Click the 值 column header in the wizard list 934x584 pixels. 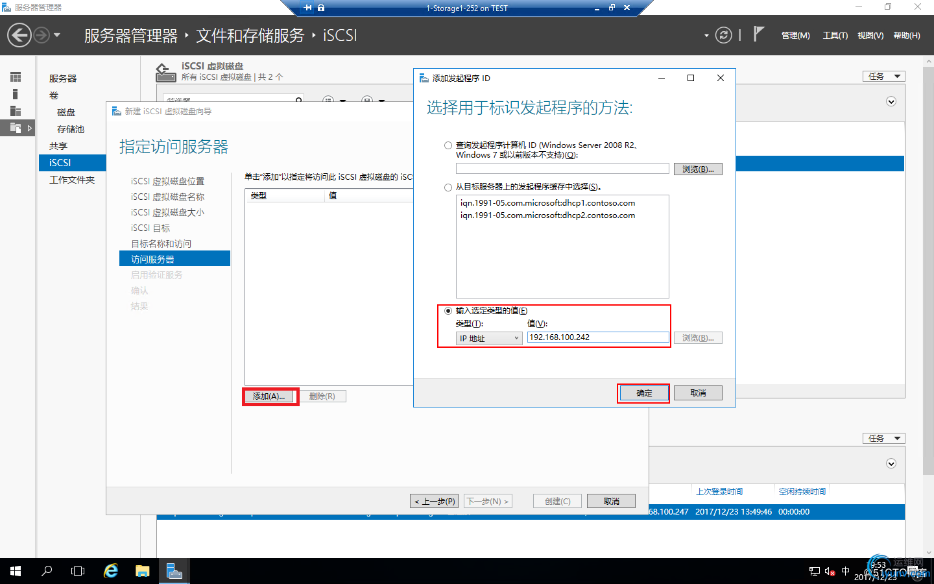[x=368, y=195]
